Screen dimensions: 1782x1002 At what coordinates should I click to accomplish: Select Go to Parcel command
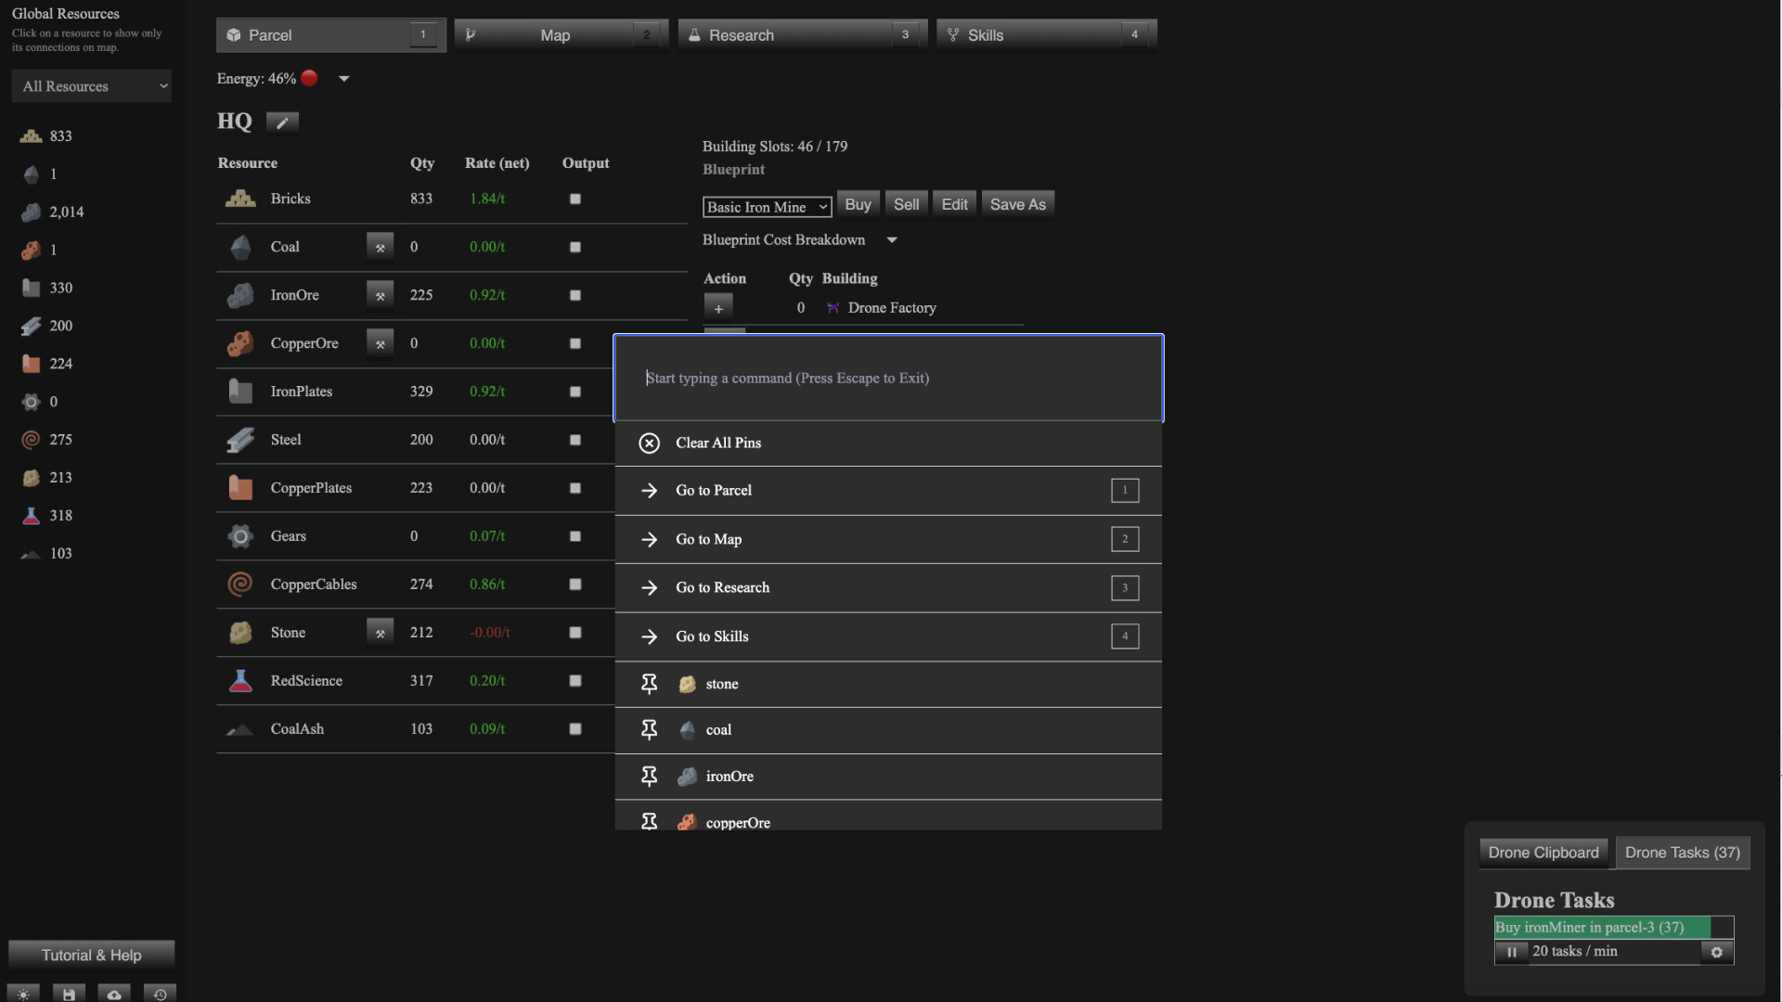(x=888, y=491)
